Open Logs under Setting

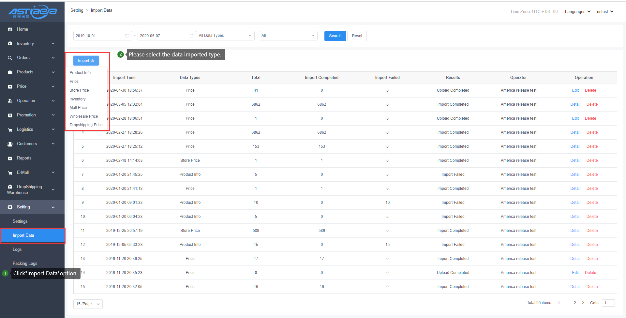point(17,250)
